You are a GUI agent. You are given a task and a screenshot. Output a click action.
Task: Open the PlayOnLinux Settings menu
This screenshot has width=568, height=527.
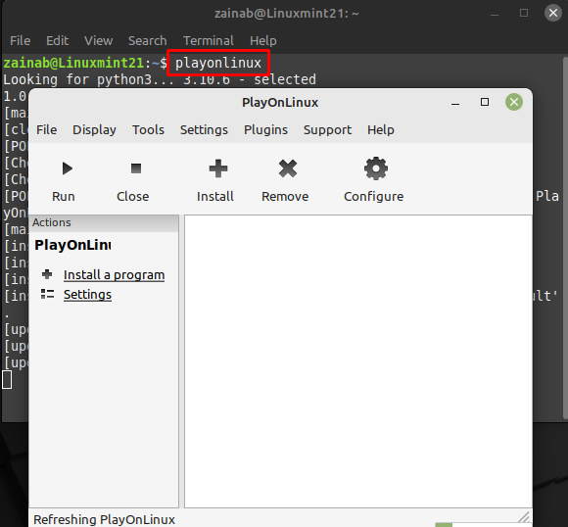pos(204,129)
